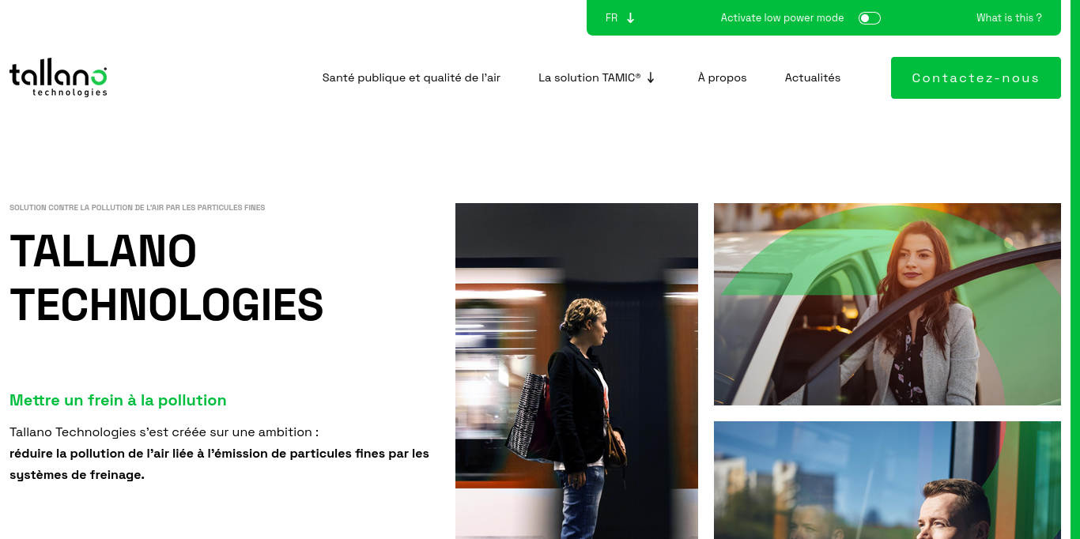Expand the La solution TAMIC® menu
1080x539 pixels.
coord(597,77)
